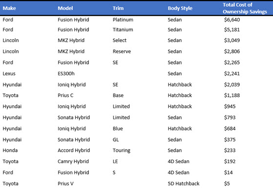Click the Trim column header
This screenshot has width=273, height=191.
[x=118, y=8]
